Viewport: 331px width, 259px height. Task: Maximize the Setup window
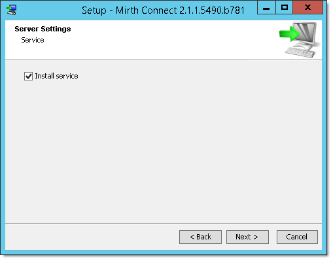(284, 8)
